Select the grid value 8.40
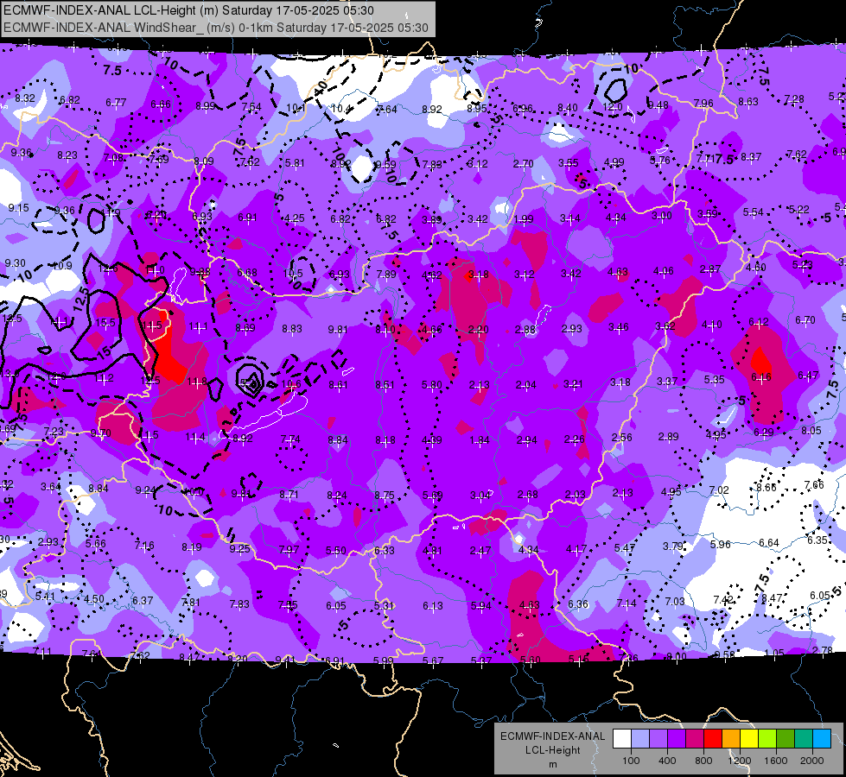This screenshot has width=846, height=777. click(x=567, y=108)
